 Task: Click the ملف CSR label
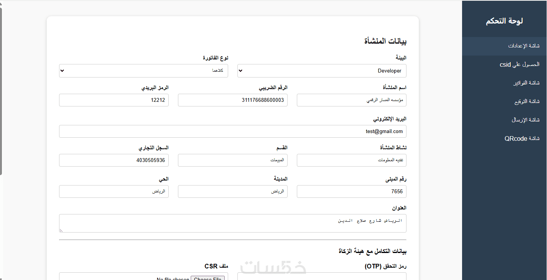coord(216,266)
